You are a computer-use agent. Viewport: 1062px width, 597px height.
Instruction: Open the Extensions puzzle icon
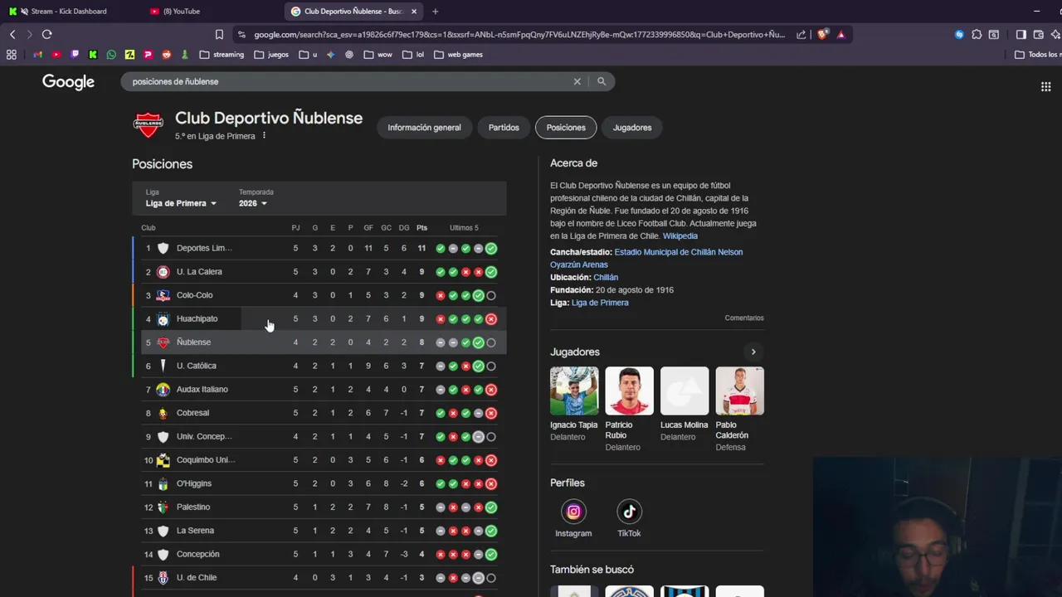pyautogui.click(x=977, y=34)
